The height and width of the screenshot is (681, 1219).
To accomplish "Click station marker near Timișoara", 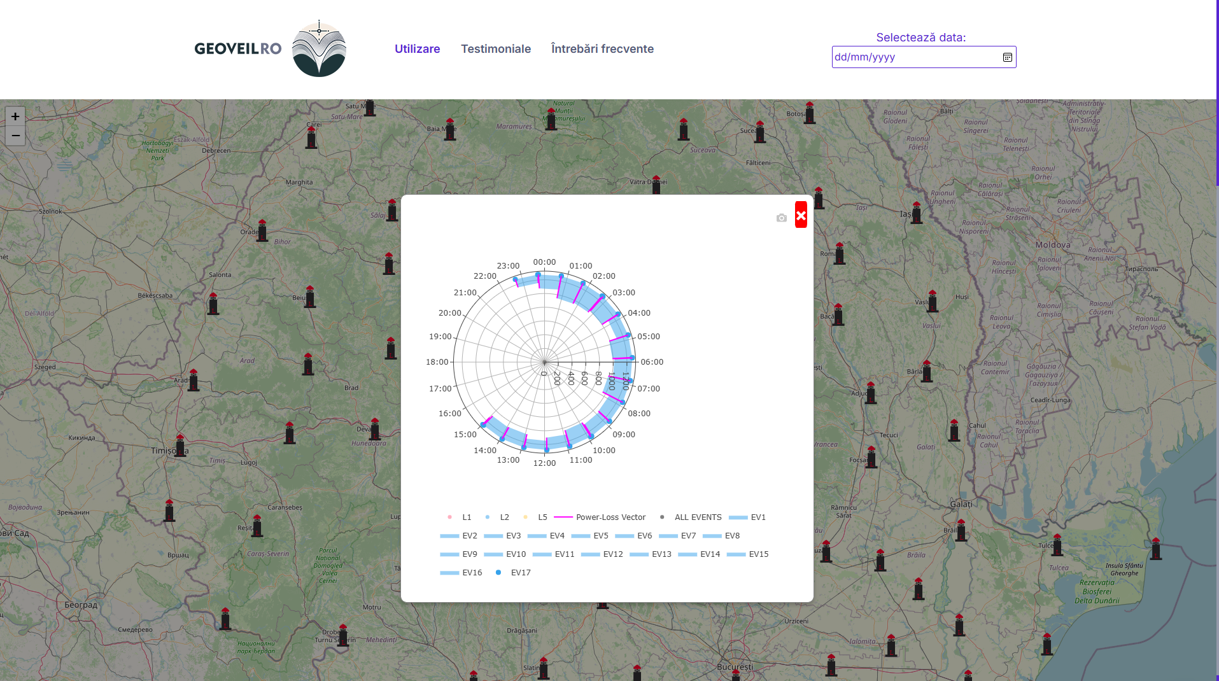I will pos(181,445).
